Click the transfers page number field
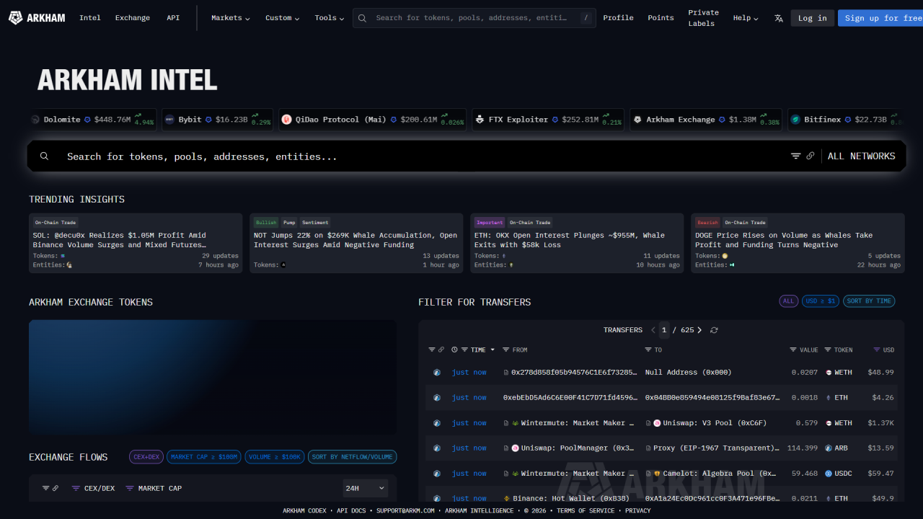 point(665,330)
